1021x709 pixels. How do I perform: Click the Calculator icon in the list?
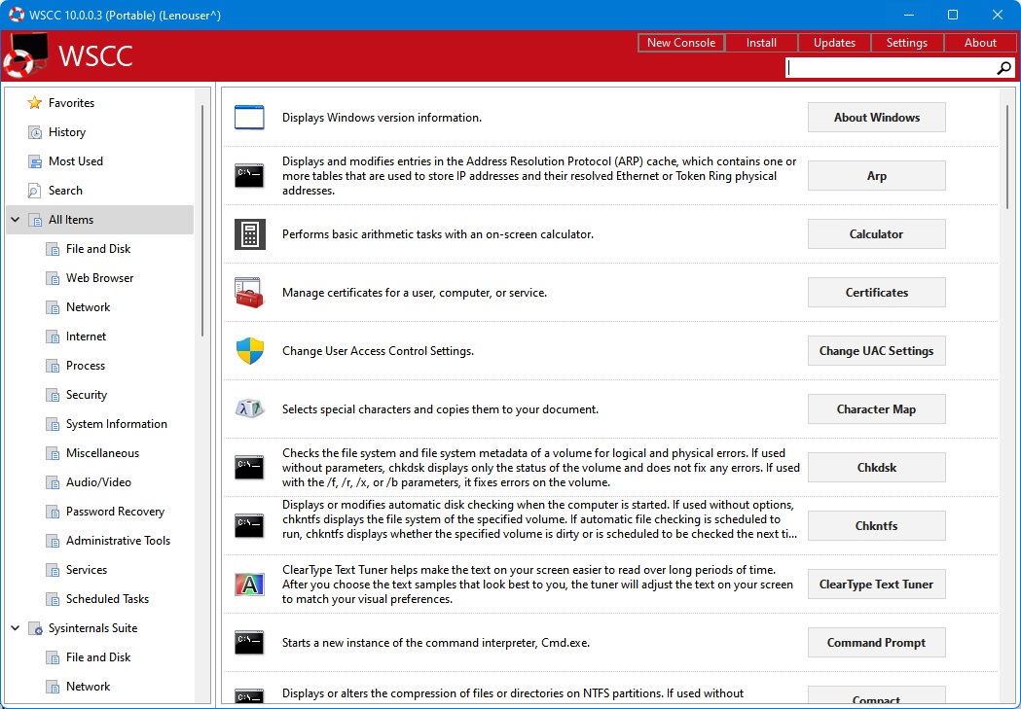click(x=249, y=234)
